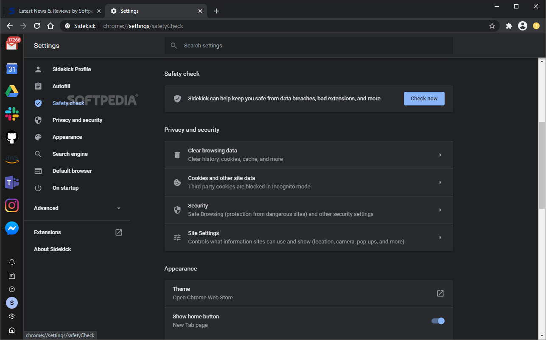The width and height of the screenshot is (546, 340).
Task: Click the home button in toolbar
Action: [50, 26]
